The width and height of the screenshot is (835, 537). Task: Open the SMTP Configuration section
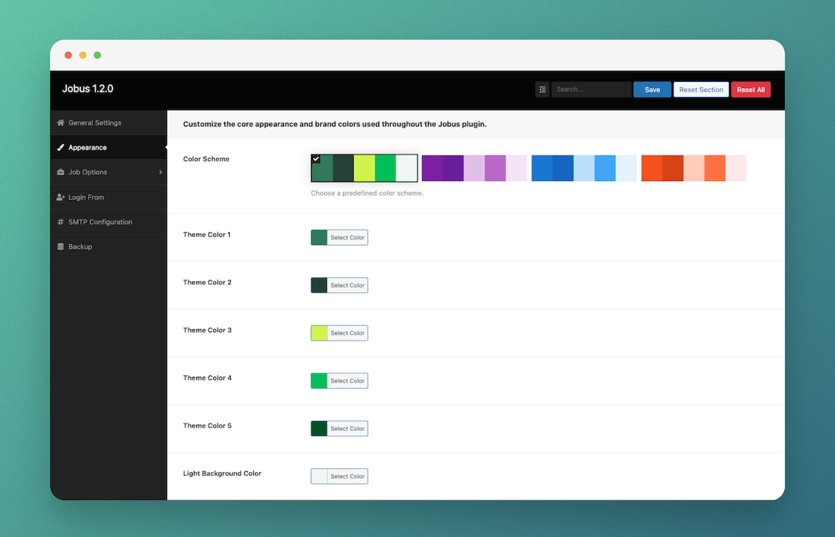point(99,222)
